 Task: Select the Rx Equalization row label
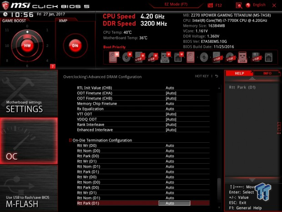pos(90,109)
